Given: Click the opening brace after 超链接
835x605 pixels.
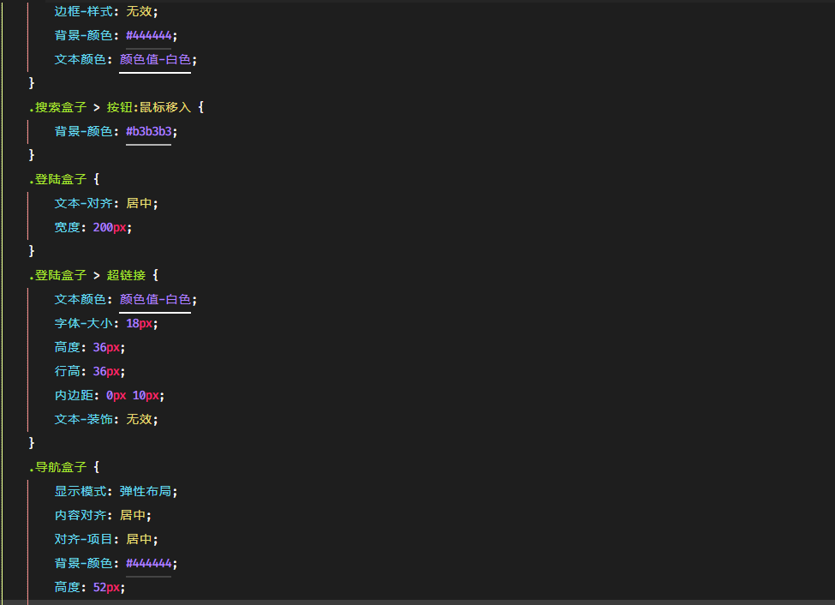Looking at the screenshot, I should point(156,275).
